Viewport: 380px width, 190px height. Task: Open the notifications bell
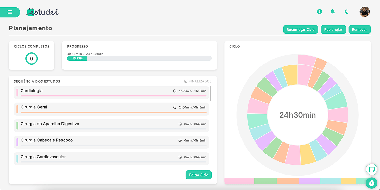coord(333,12)
